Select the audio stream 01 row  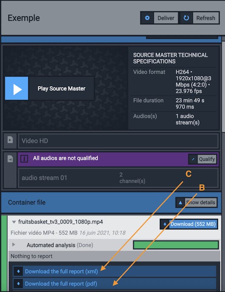[118, 178]
